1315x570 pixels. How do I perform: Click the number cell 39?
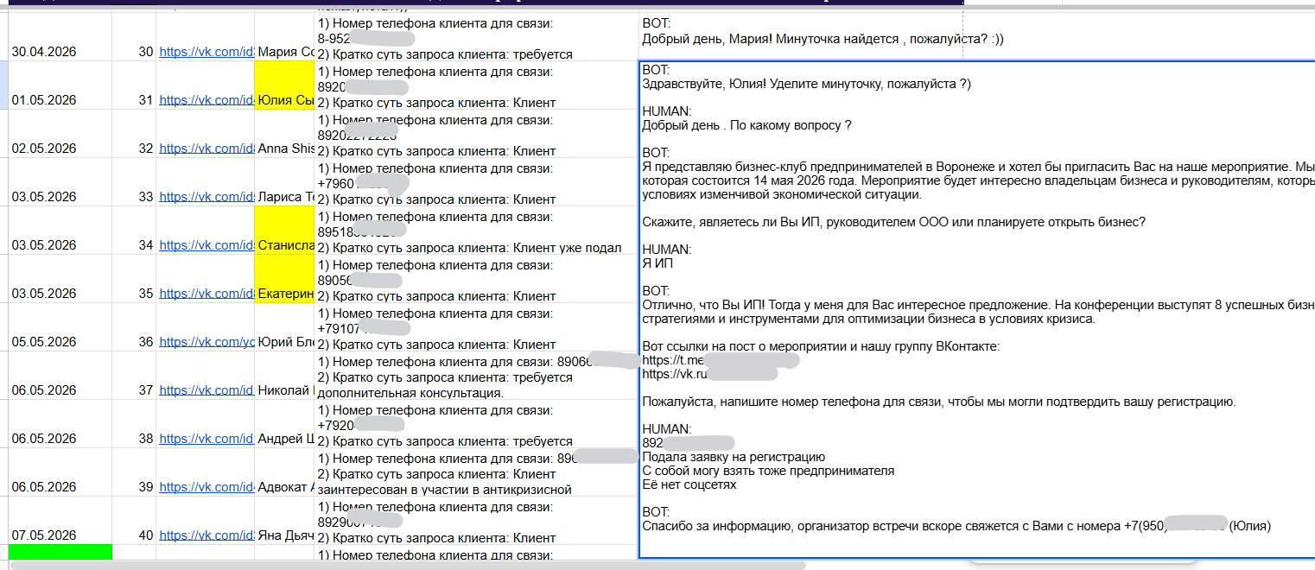134,472
